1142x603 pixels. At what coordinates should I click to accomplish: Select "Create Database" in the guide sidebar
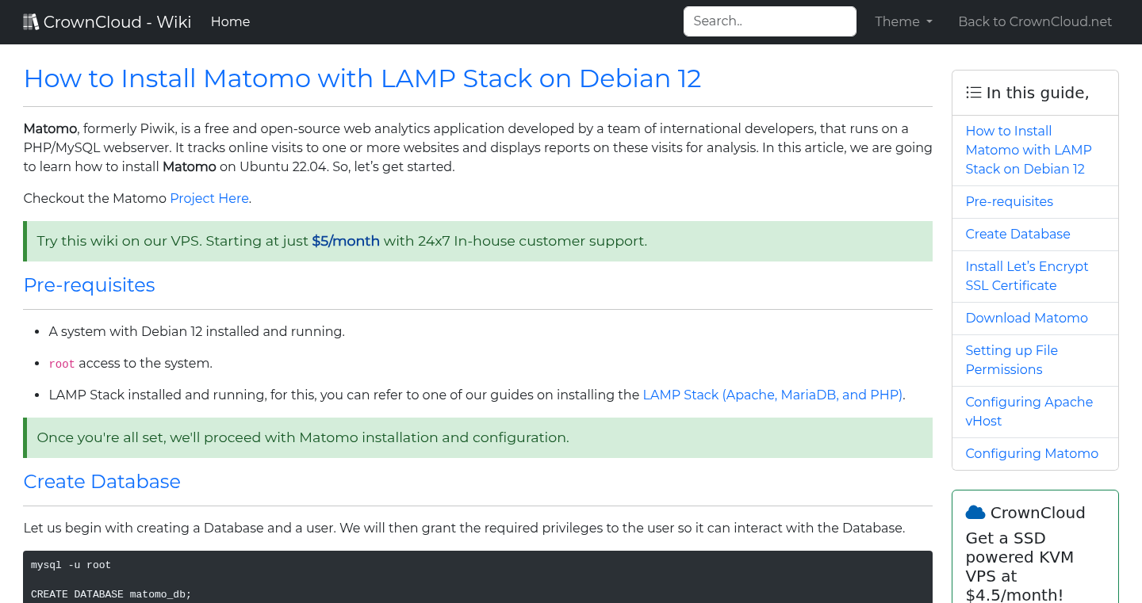[1017, 234]
